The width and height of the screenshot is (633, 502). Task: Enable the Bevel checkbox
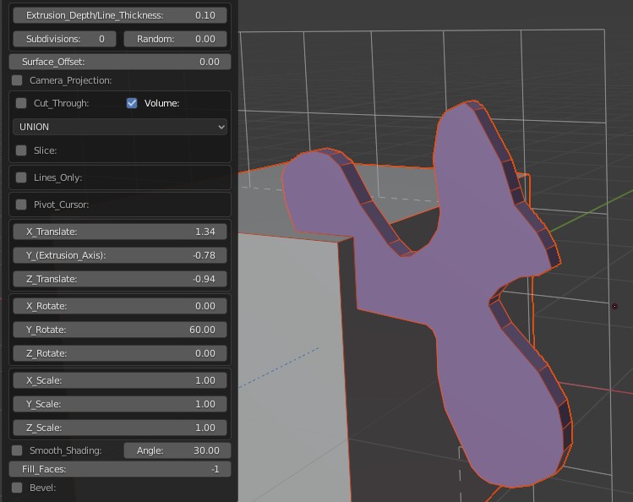click(x=17, y=488)
